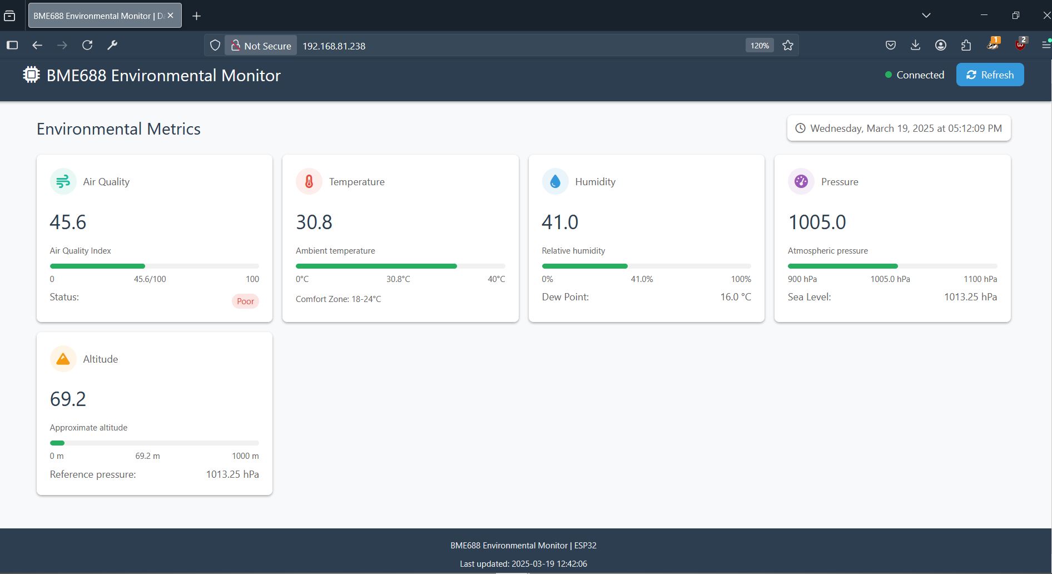Open the Pocket save icon
The image size is (1052, 574).
coord(891,46)
